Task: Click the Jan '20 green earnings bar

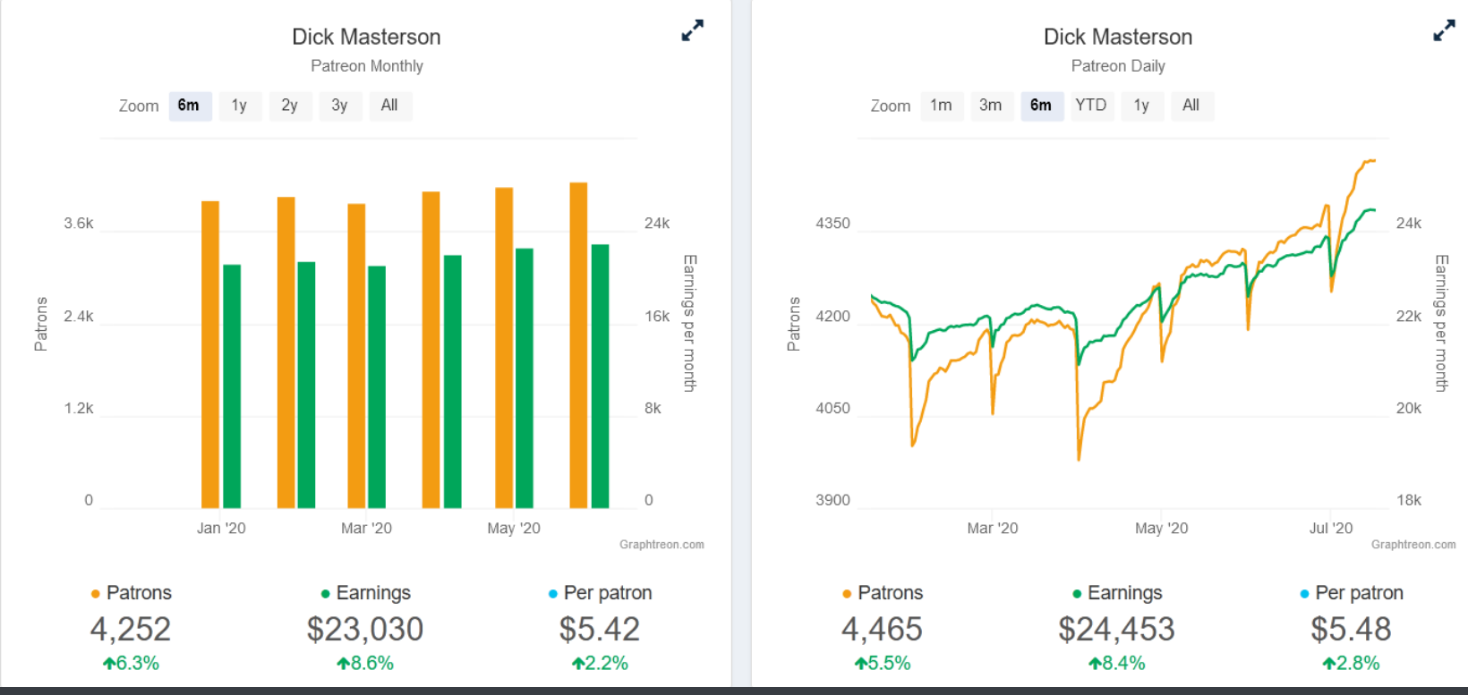Action: coord(232,386)
